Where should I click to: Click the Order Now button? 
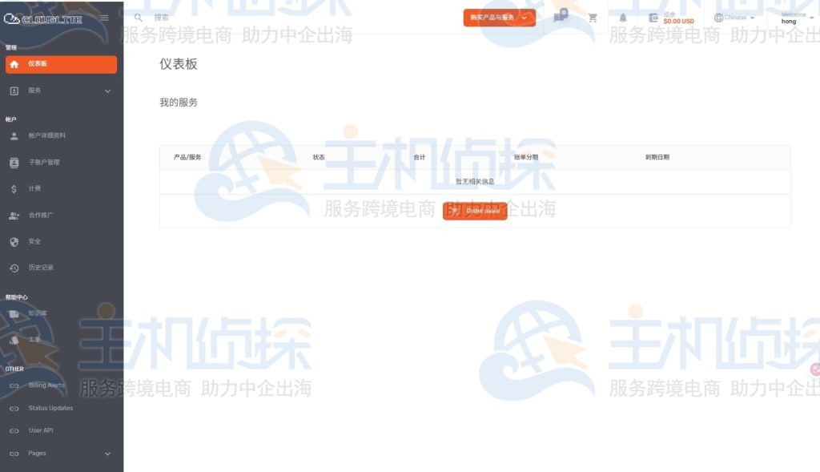click(475, 211)
